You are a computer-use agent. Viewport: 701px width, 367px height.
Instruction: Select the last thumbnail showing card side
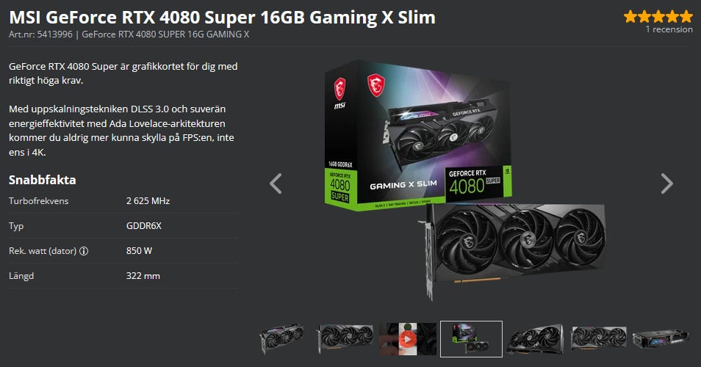click(x=661, y=339)
